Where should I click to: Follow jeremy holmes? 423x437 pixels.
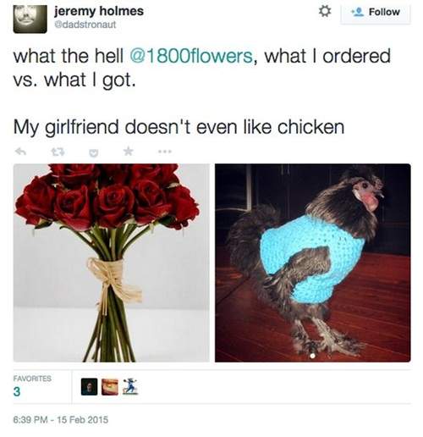(x=376, y=13)
